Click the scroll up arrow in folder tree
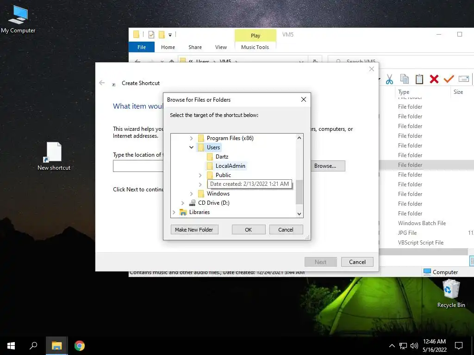The image size is (474, 355). click(299, 138)
